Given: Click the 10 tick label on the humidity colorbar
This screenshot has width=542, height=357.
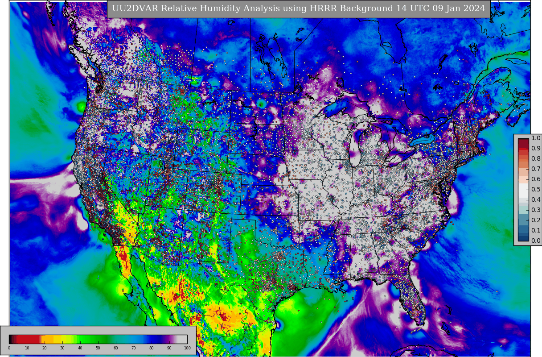Looking at the screenshot, I should click(27, 348).
